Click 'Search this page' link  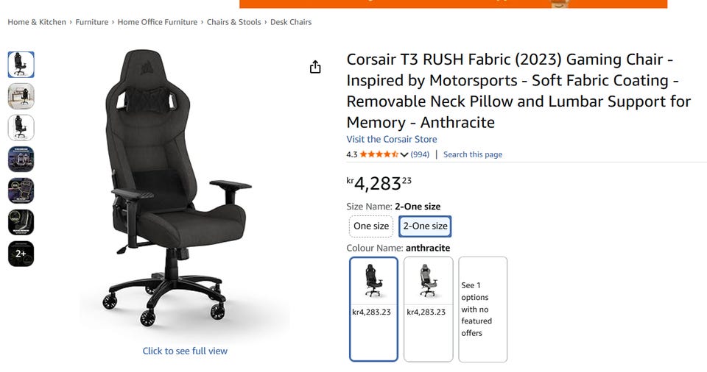(473, 154)
